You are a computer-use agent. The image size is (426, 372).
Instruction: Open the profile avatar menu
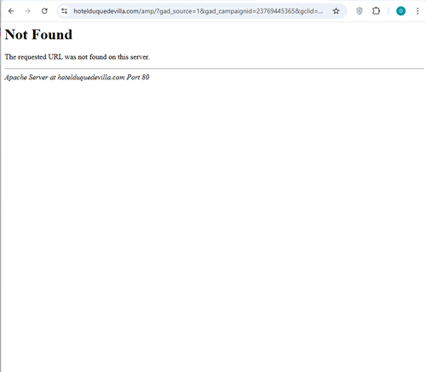[400, 11]
